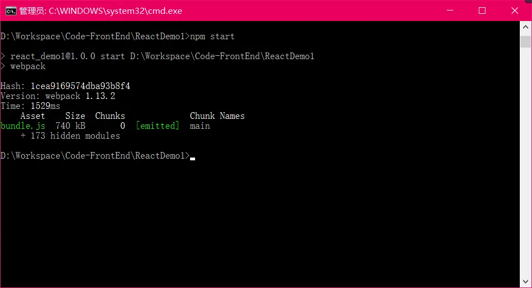Image resolution: width=532 pixels, height=288 pixels.
Task: Click the 'Chunks' column header
Action: (x=110, y=116)
